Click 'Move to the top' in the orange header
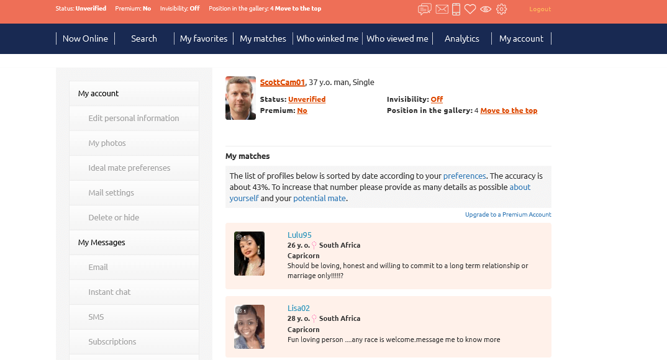The height and width of the screenshot is (360, 667). 297,9
